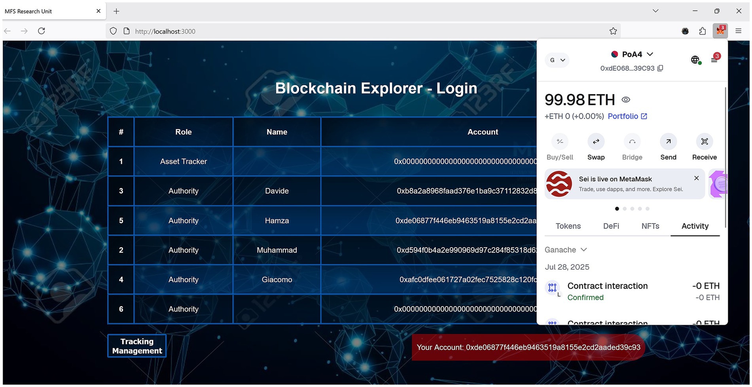
Task: Bookmark the page using the star icon
Action: pos(613,31)
